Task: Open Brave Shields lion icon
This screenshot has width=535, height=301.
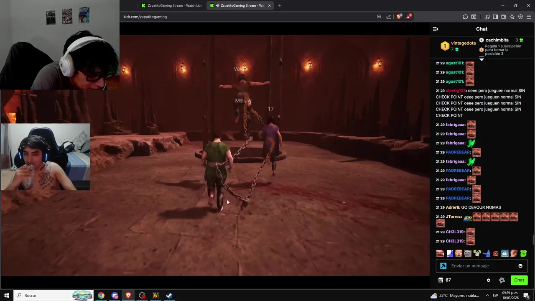Action: coord(399,17)
